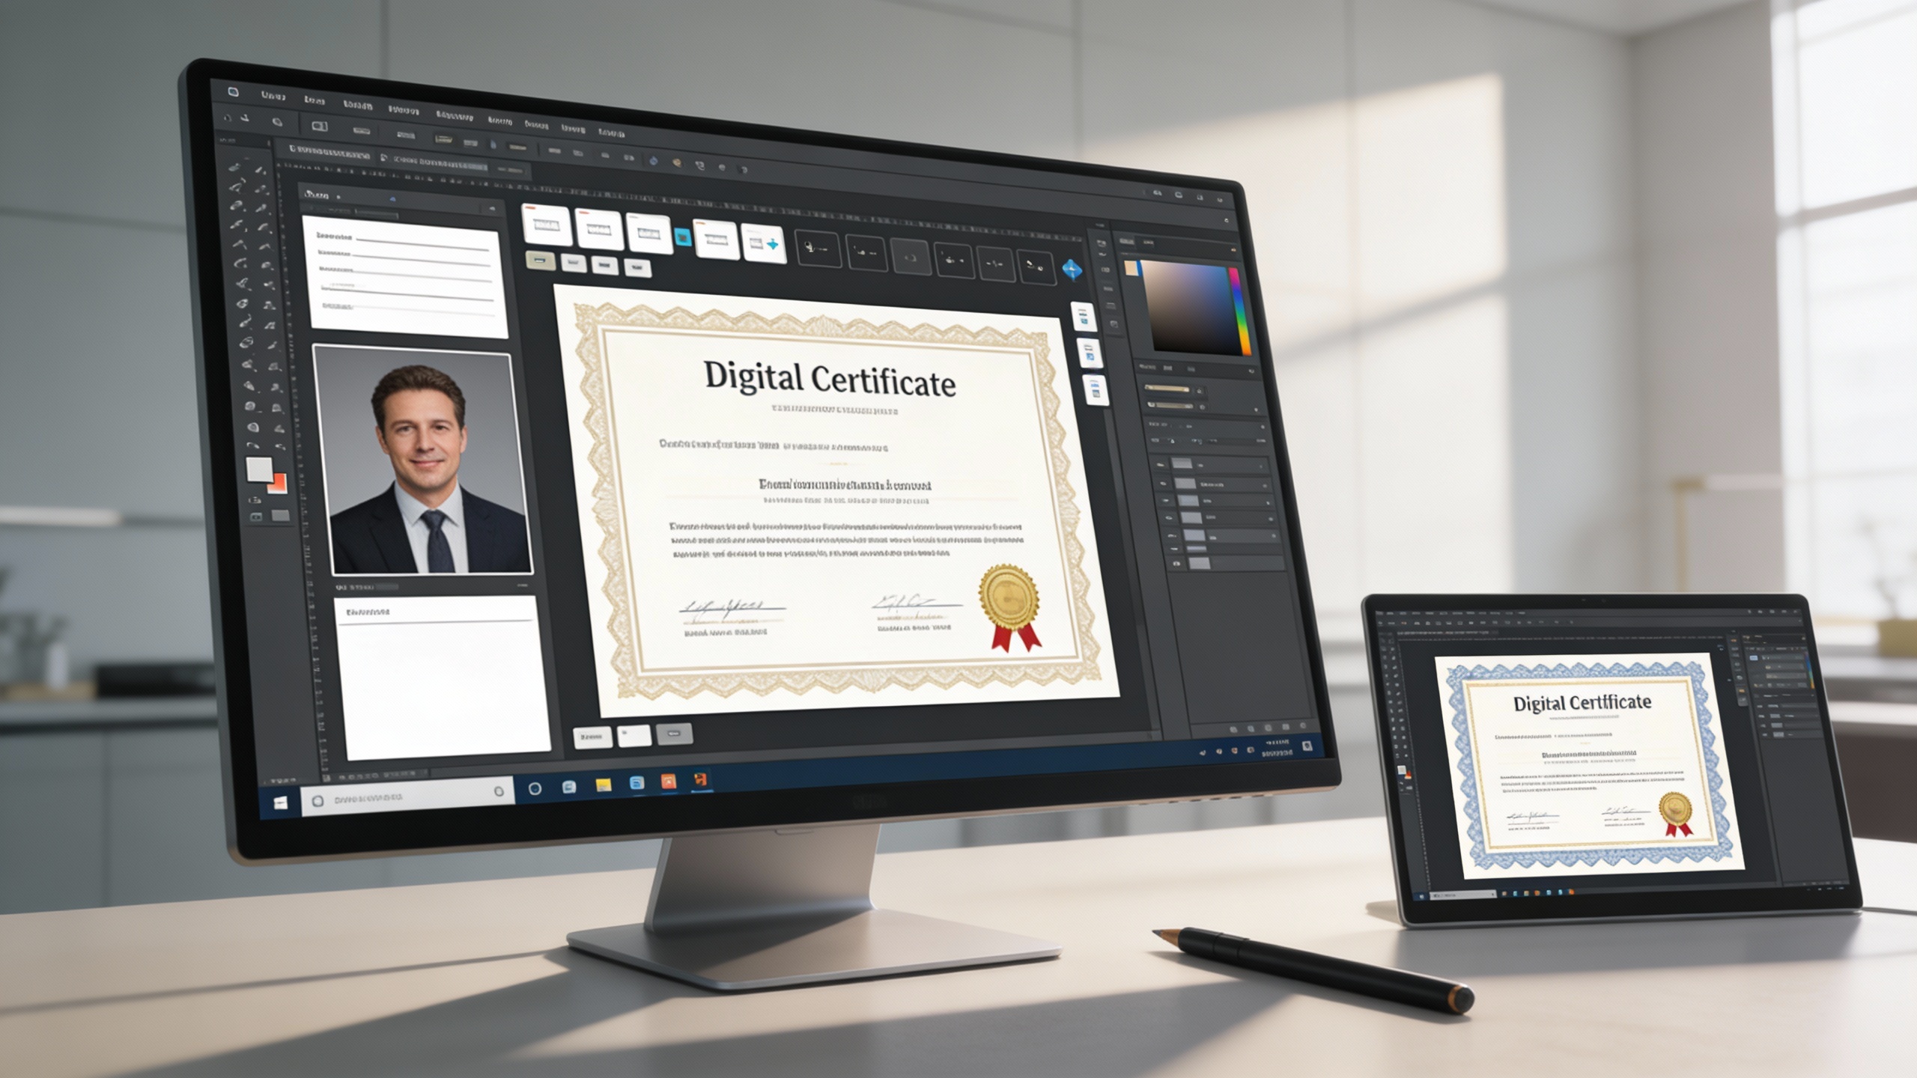The height and width of the screenshot is (1078, 1917).
Task: Click the top white document icon beside the canvas
Action: (1084, 317)
